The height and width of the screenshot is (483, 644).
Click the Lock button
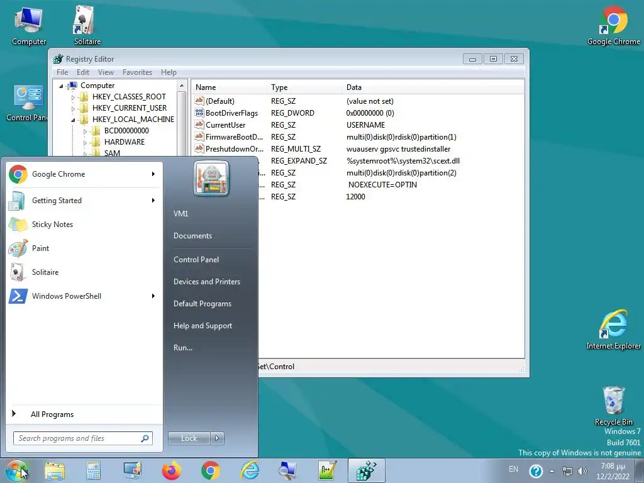click(x=189, y=438)
